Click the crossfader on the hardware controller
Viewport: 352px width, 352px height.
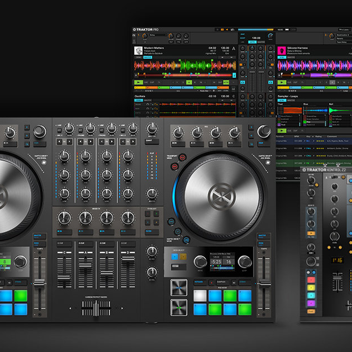pyautogui.click(x=96, y=308)
